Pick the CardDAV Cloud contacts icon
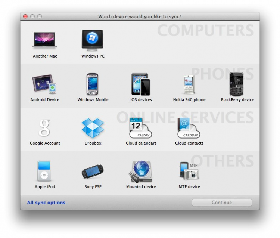The width and height of the screenshot is (280, 238). [189, 128]
